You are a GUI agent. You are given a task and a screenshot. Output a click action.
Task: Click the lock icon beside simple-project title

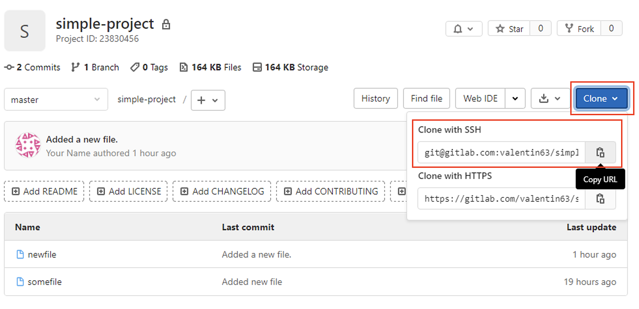[166, 24]
